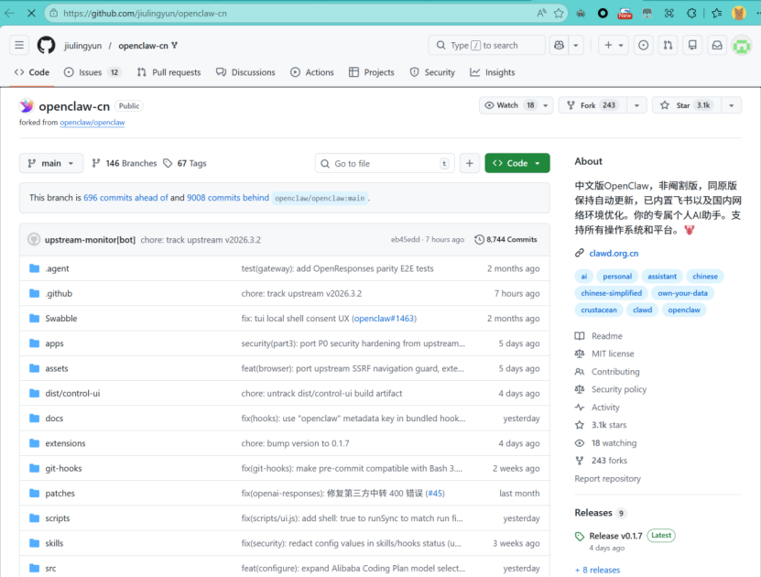Click the jiulingyun owner link
This screenshot has width=761, height=577.
click(83, 45)
